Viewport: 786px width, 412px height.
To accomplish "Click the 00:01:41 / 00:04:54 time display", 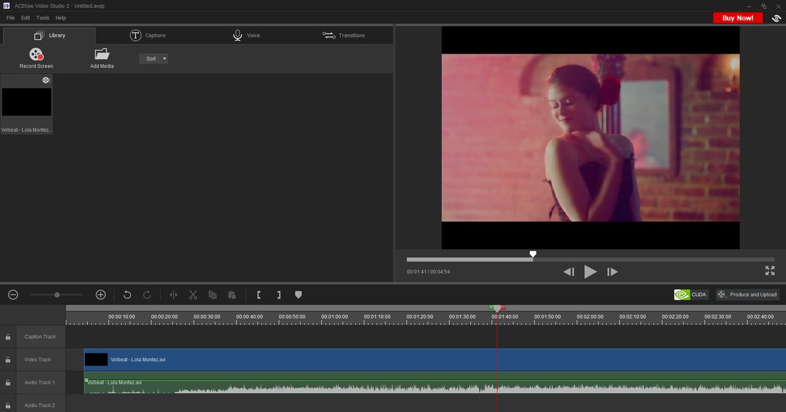I will tap(428, 272).
